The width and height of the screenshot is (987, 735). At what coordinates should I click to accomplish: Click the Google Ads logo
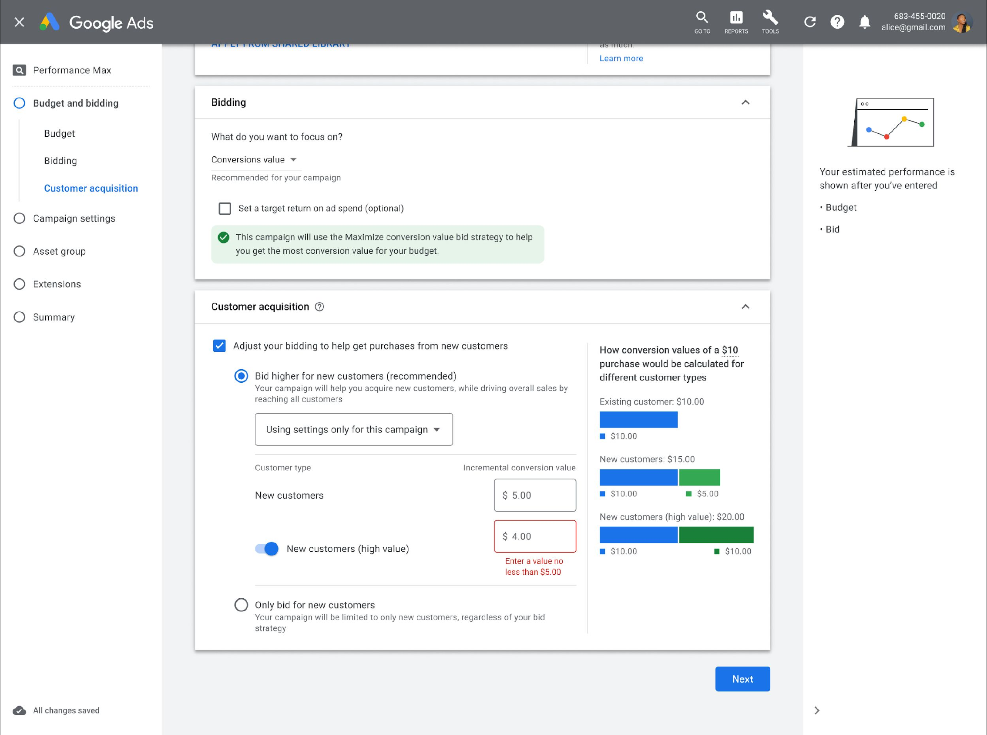tap(96, 22)
